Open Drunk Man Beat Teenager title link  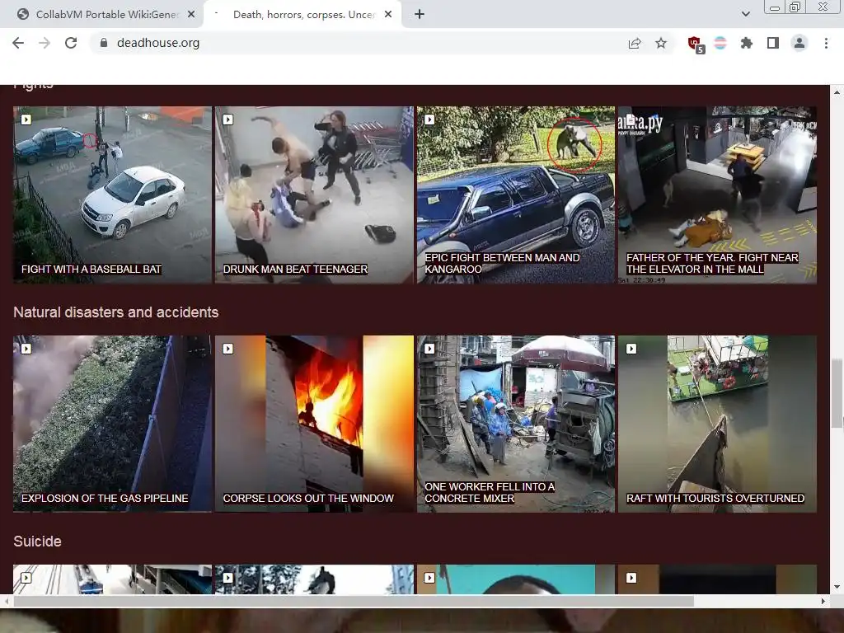point(295,270)
